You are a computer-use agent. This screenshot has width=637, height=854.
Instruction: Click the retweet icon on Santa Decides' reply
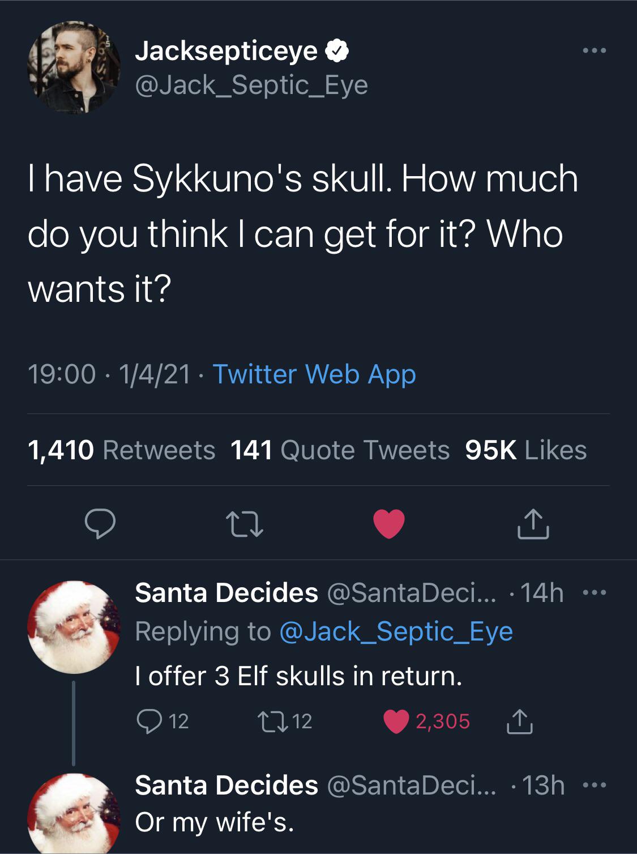click(271, 719)
